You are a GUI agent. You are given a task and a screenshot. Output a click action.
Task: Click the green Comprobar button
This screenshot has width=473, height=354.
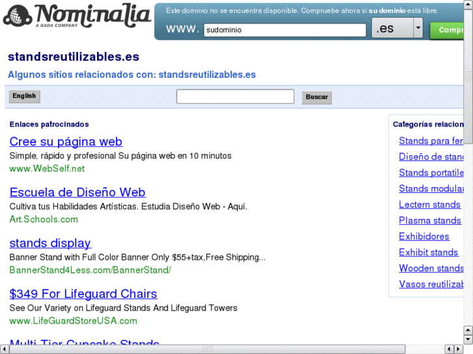[x=447, y=30]
